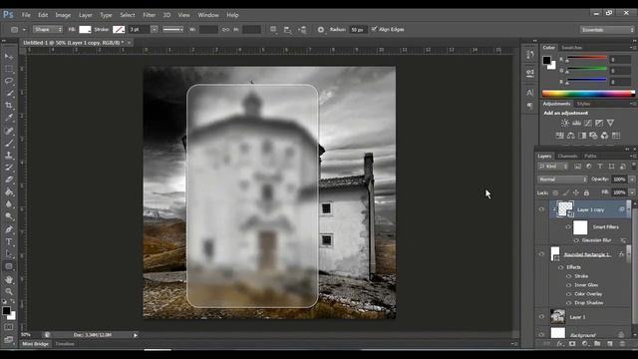Click the layer style fx button
The width and height of the screenshot is (638, 359).
(560, 344)
